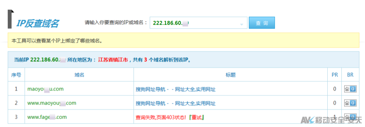Select the 序号 column header
Viewport: 365px width, 127px height.
tap(16, 75)
